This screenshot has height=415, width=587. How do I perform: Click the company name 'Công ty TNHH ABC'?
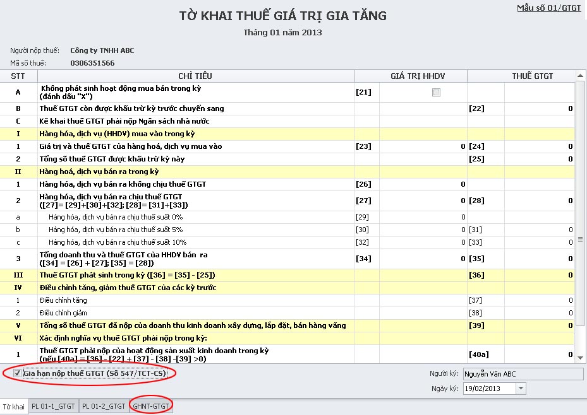pyautogui.click(x=102, y=50)
